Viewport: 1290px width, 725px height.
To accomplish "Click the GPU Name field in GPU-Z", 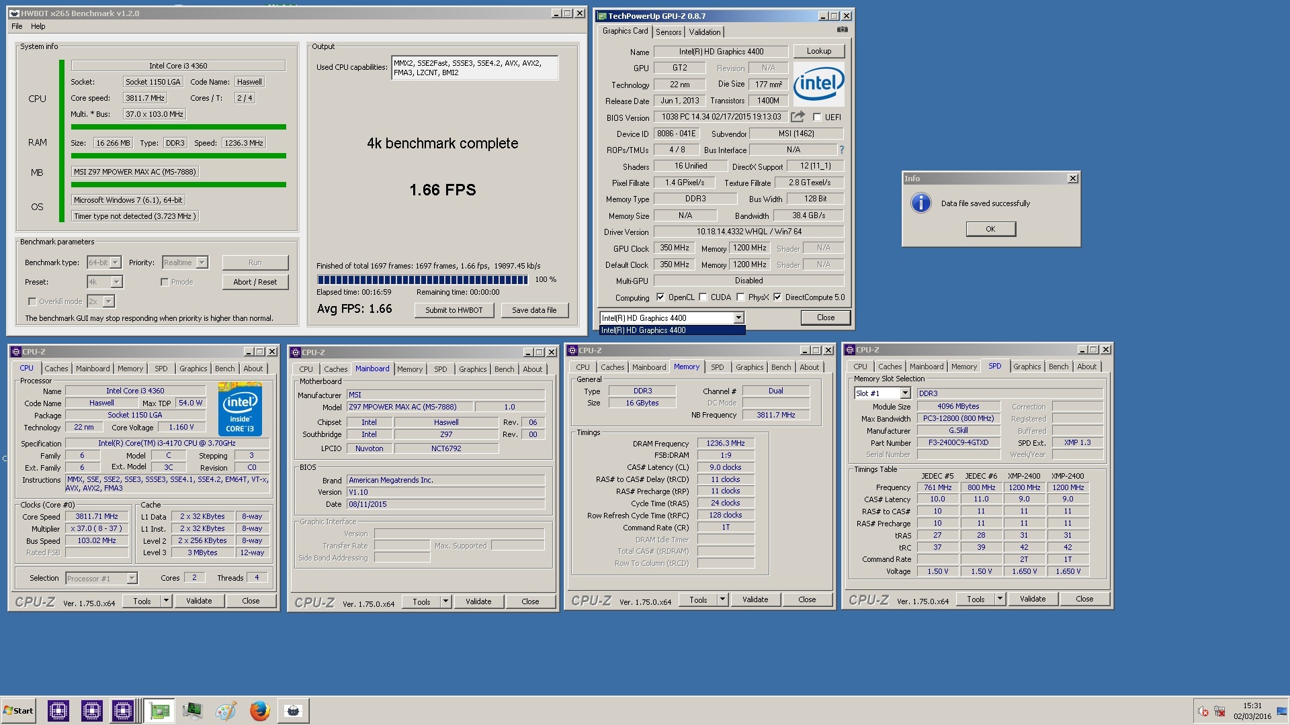I will tap(721, 52).
